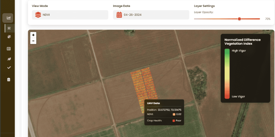The image size is (275, 137).
Task: Open the satellite sidebar icon
Action: 9,37
